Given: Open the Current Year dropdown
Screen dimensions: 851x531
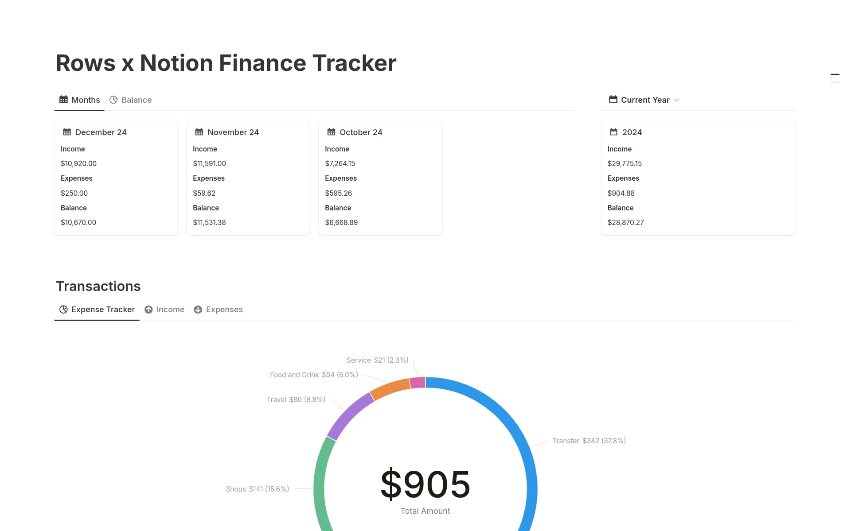Looking at the screenshot, I should pos(676,100).
